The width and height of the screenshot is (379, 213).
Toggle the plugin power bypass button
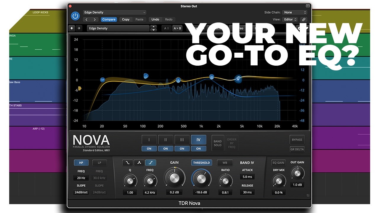pyautogui.click(x=75, y=16)
